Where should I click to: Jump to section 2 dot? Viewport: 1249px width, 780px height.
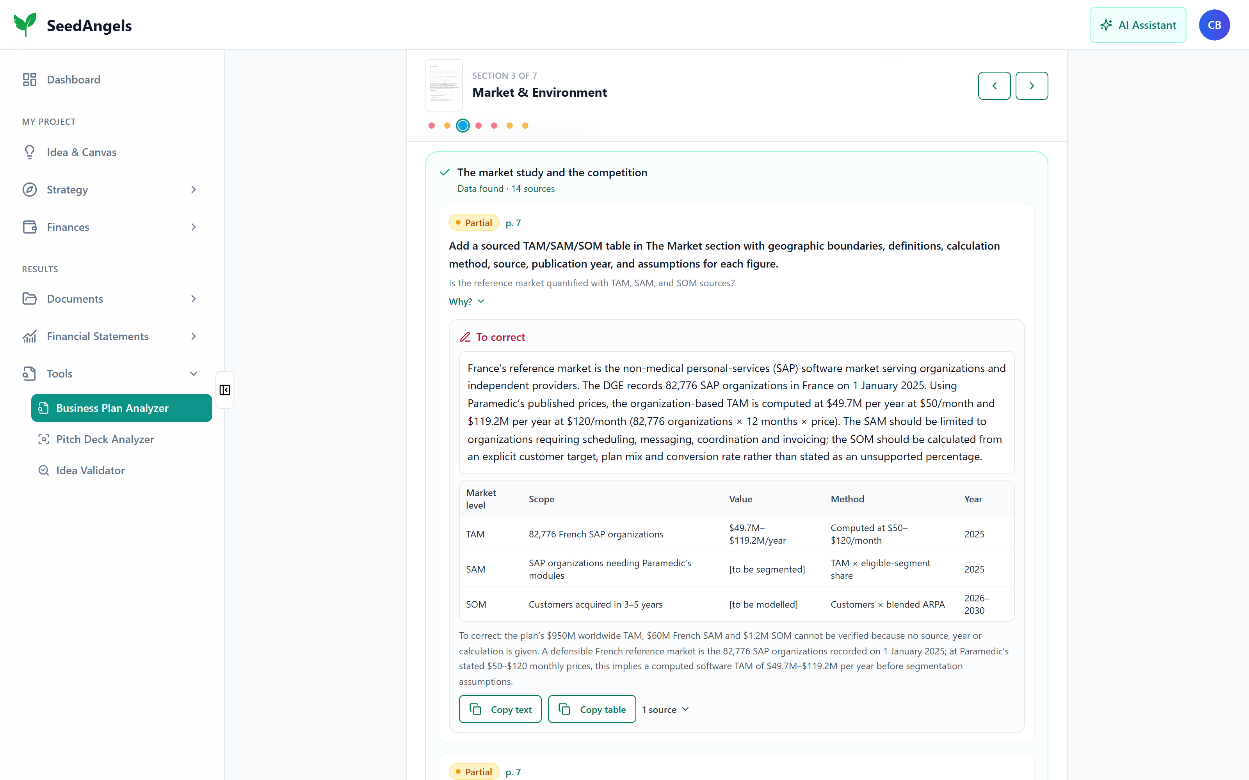point(447,125)
